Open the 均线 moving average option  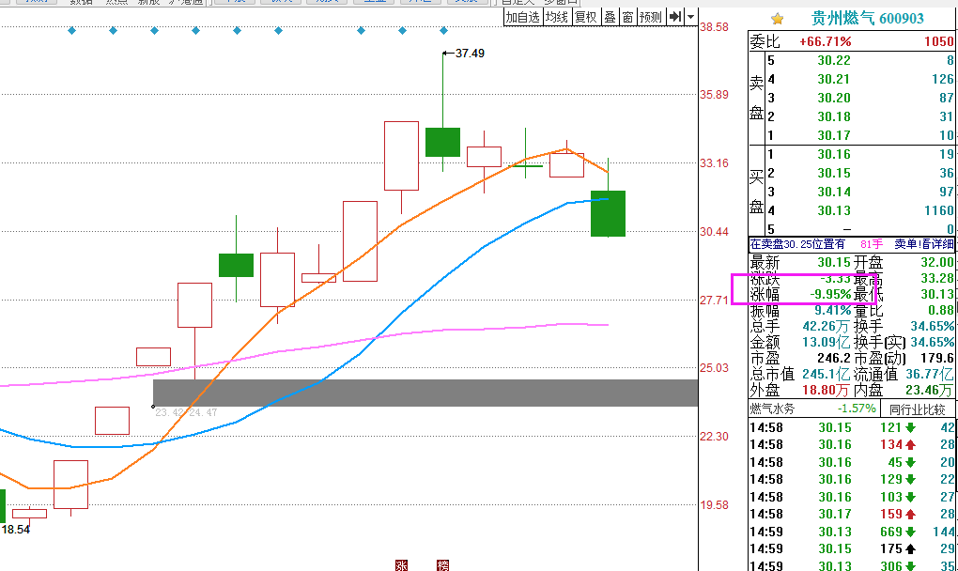(x=557, y=17)
